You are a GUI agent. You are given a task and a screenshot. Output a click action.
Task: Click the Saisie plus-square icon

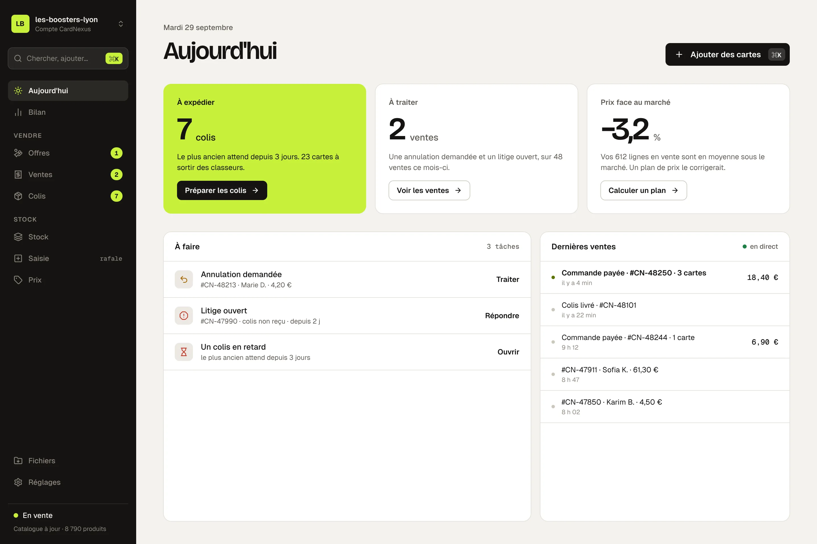pos(18,258)
